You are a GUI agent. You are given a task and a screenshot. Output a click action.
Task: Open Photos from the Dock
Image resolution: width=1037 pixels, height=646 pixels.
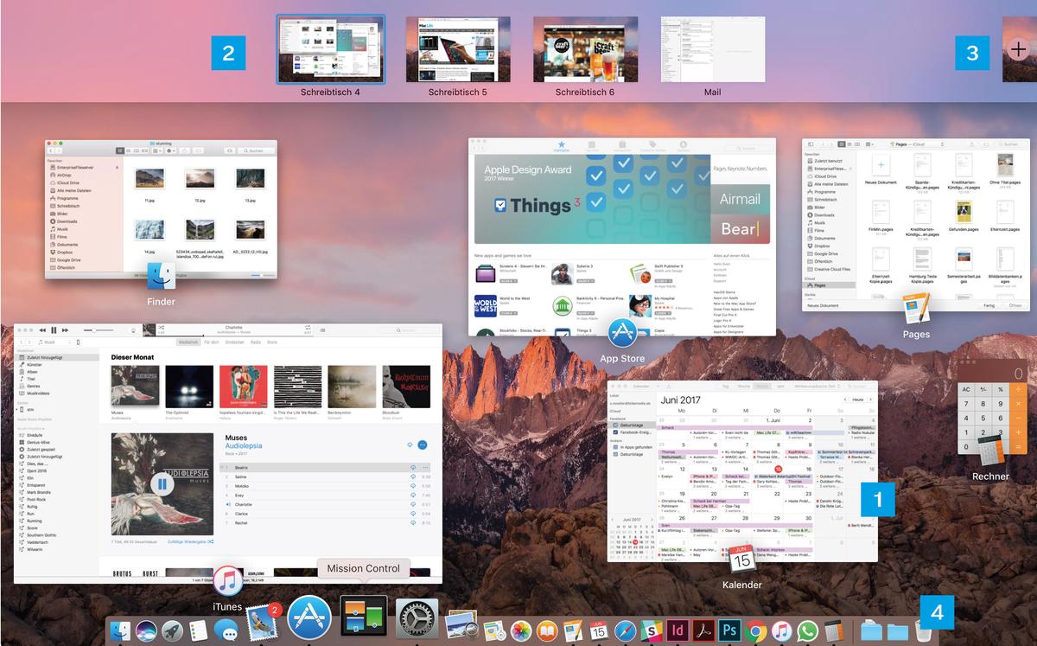520,631
